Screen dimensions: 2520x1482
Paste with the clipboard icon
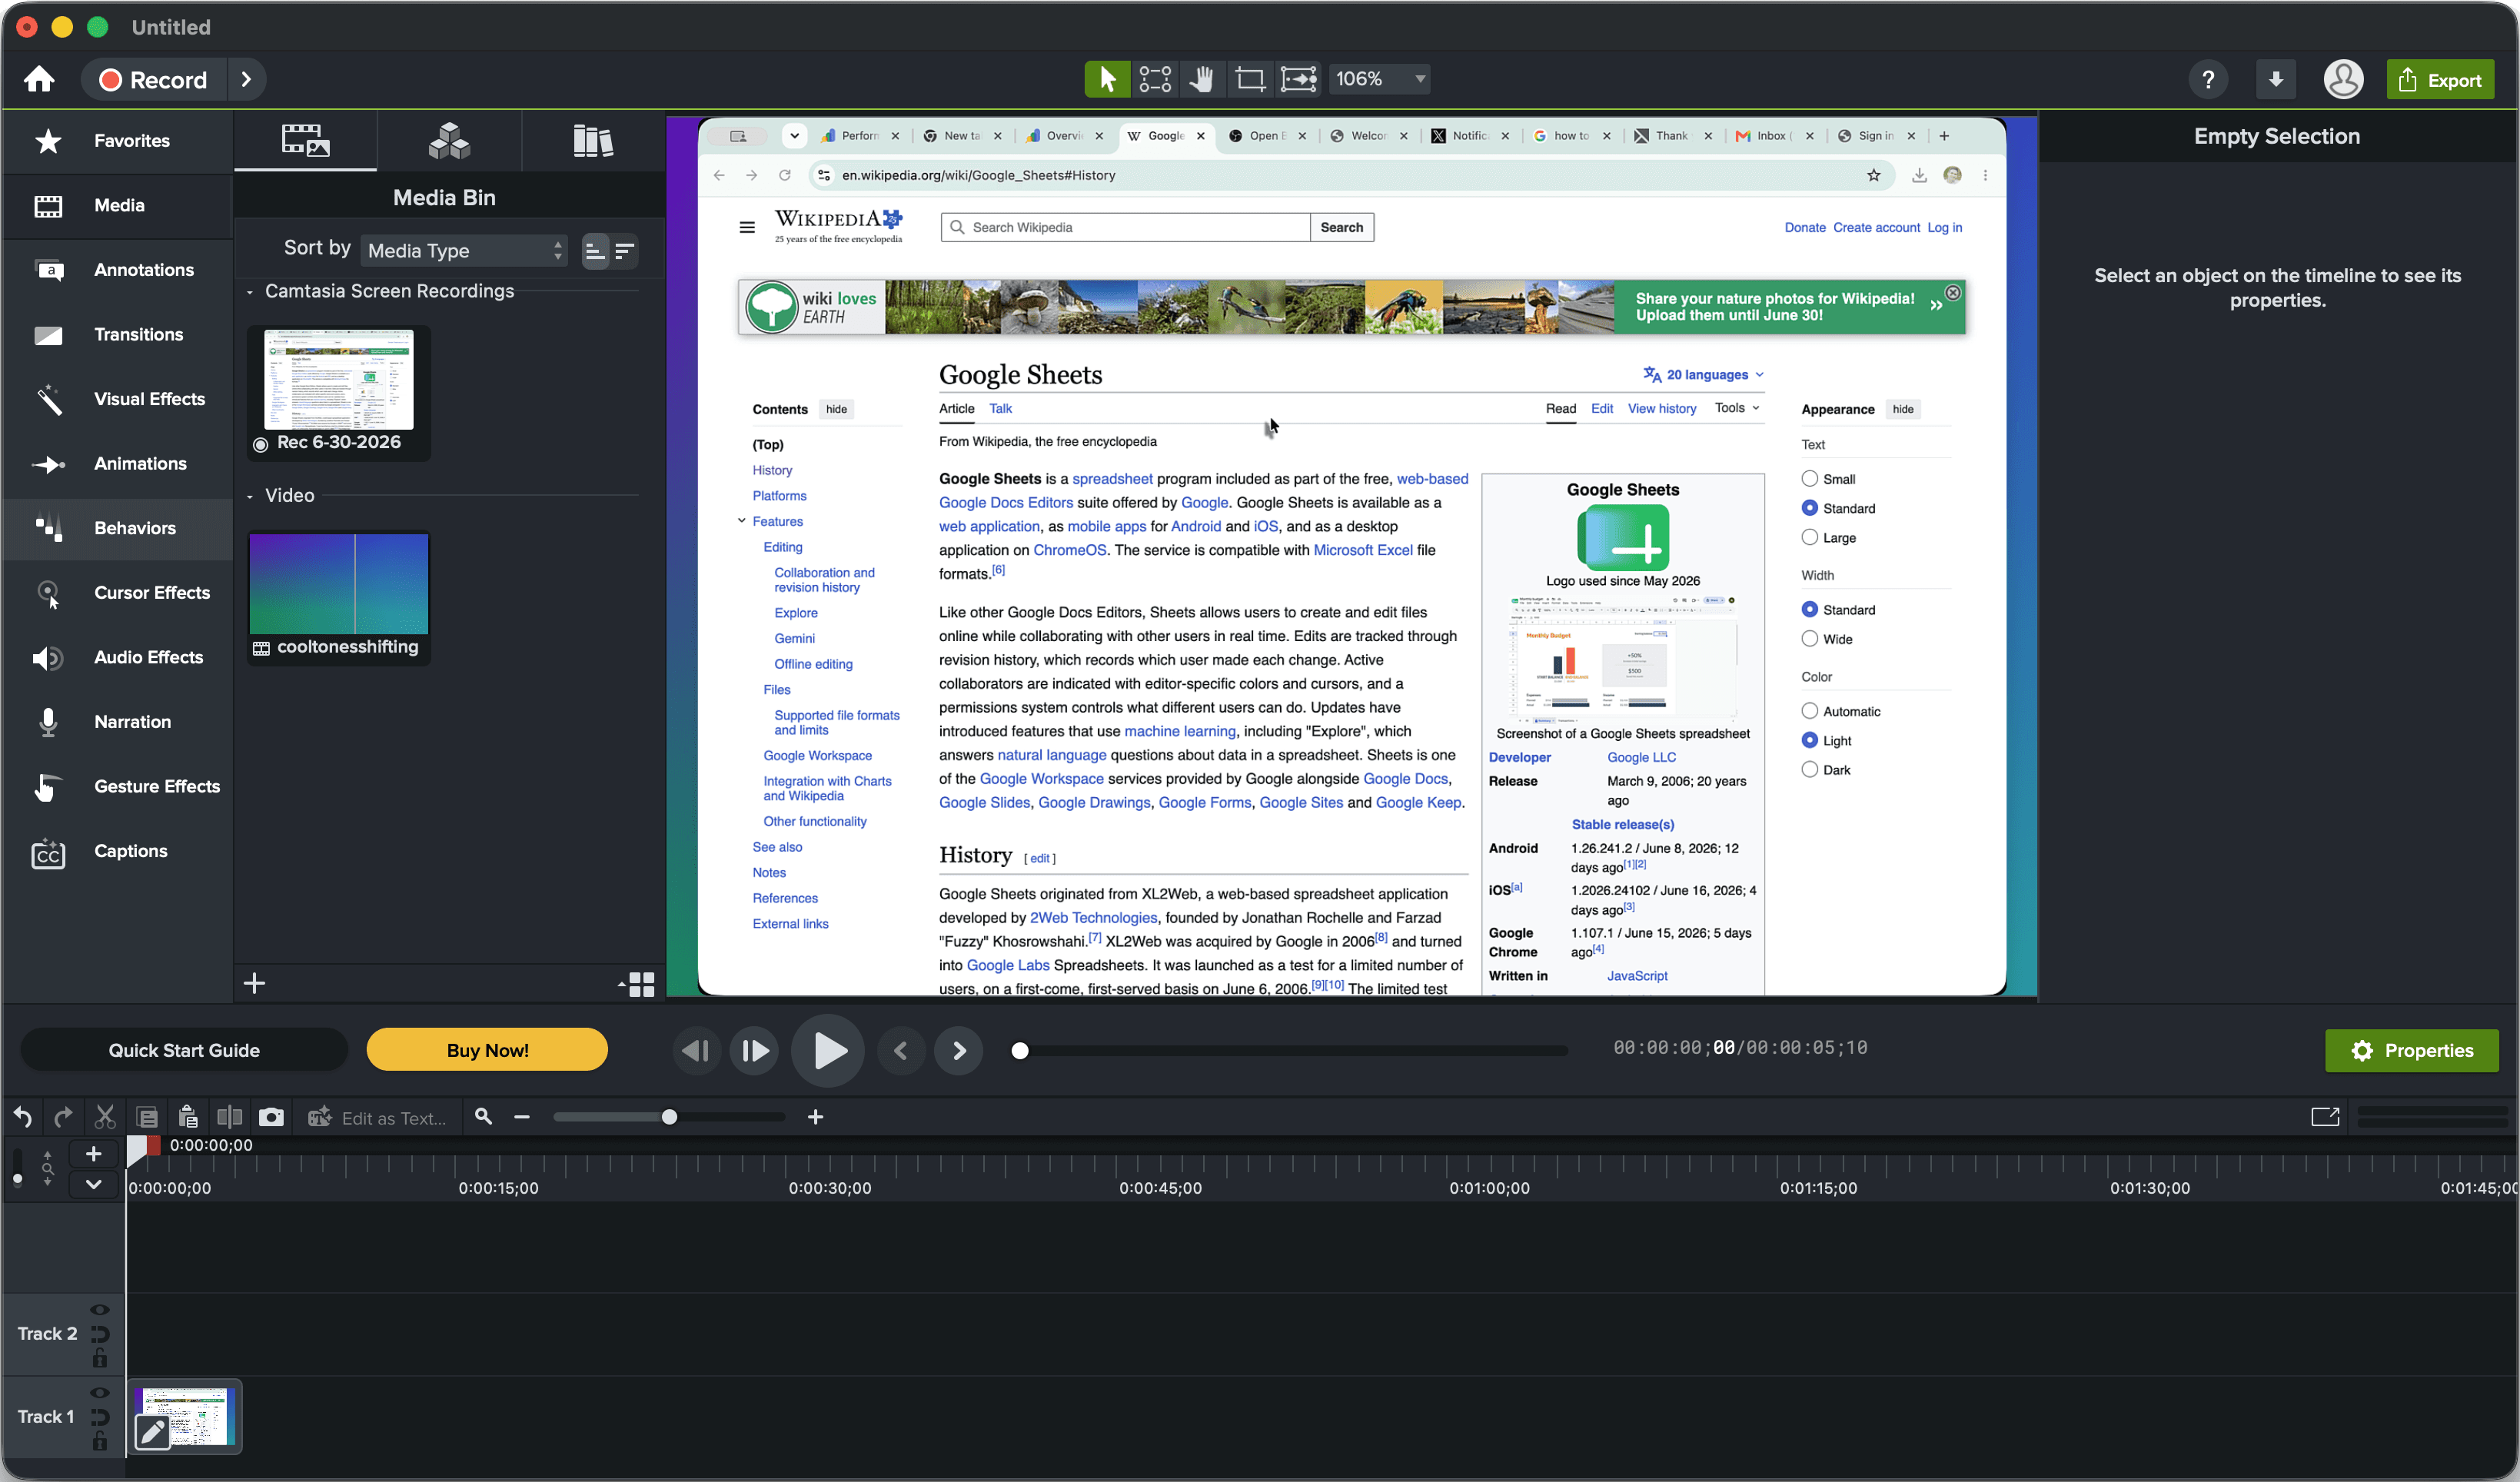click(x=188, y=1117)
